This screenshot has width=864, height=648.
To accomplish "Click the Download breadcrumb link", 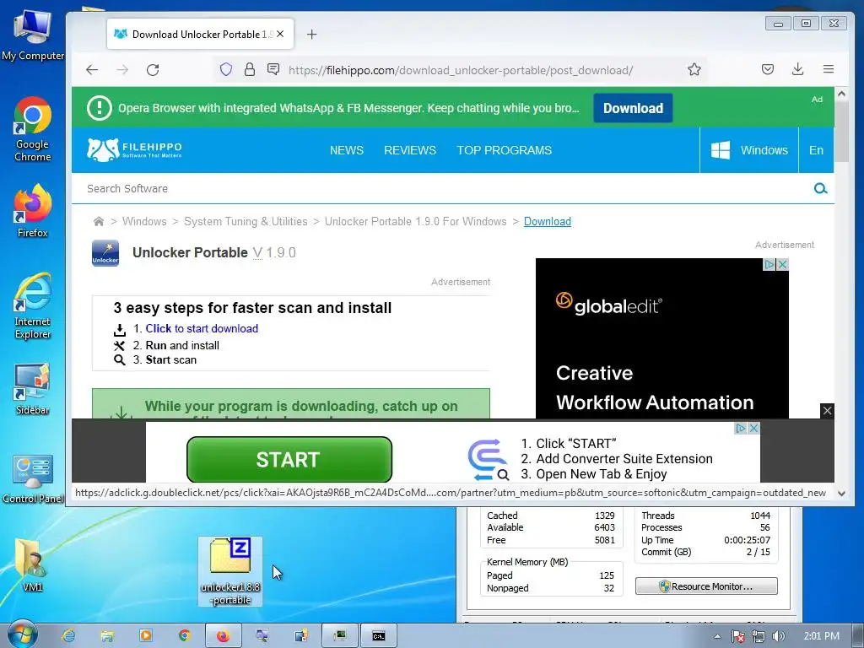I will point(547,222).
